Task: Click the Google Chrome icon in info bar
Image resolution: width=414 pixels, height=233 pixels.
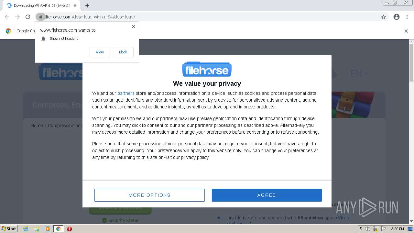Action: click(8, 31)
